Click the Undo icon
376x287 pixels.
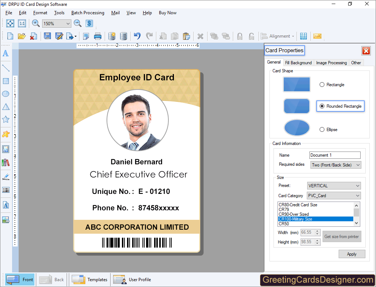(137, 36)
